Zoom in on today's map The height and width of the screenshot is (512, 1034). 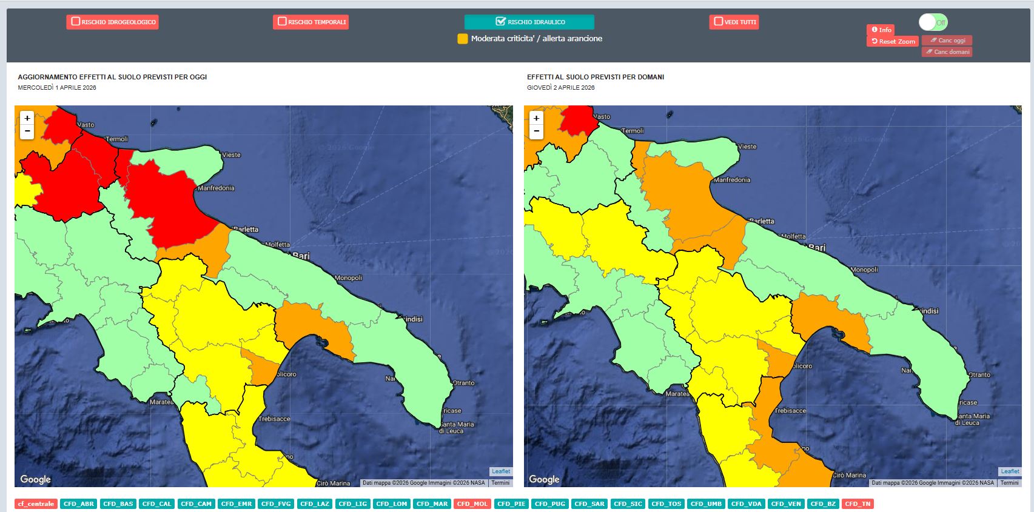click(x=27, y=118)
